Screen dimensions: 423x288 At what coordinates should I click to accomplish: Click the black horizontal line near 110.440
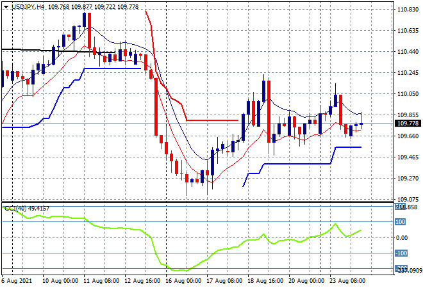pos(58,51)
